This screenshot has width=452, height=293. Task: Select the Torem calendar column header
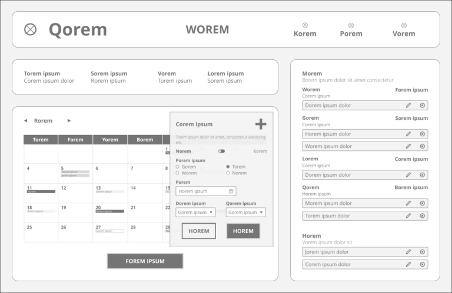click(41, 140)
